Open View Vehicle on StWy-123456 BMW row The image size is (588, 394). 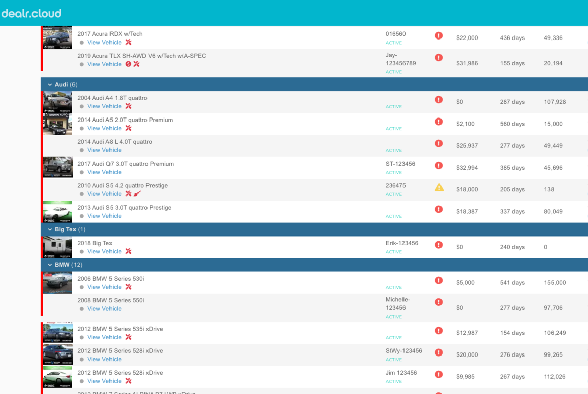coord(104,359)
